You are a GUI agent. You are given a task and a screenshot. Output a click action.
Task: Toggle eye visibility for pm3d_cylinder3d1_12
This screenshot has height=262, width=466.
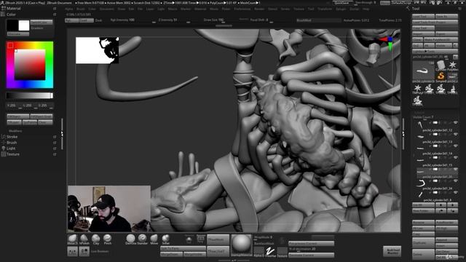pyautogui.click(x=455, y=123)
